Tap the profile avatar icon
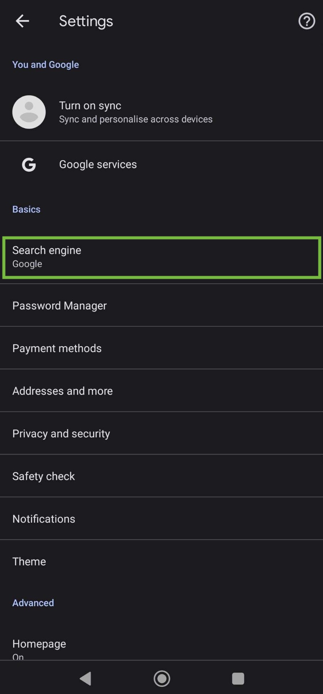Viewport: 323px width, 694px height. (29, 112)
